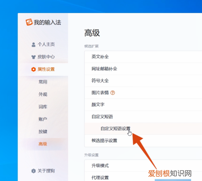Screen dimensions: 202x181
Task: Click the 皮肤中心 shirt icon
Action: click(x=34, y=57)
